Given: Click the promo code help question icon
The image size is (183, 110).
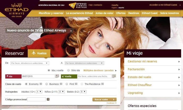Looking at the screenshot, I should [48, 99].
